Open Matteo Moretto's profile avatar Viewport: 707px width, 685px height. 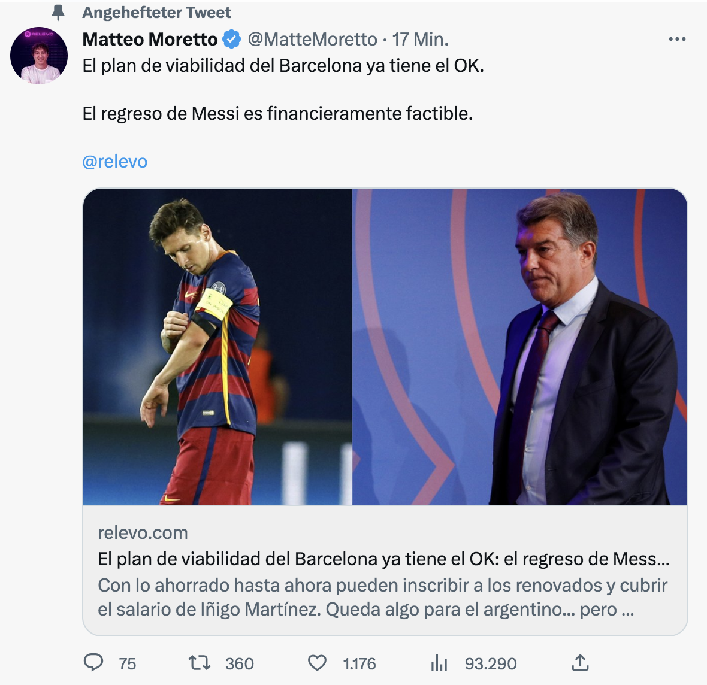(39, 55)
